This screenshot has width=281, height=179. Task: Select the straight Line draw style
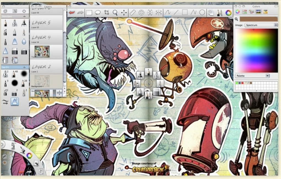[176, 13]
